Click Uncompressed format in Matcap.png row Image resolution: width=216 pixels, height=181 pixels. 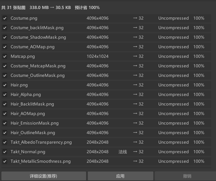tap(173, 56)
